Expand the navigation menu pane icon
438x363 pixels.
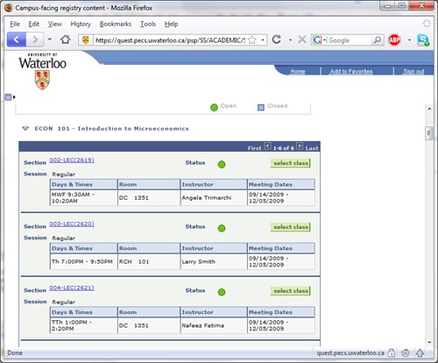coord(10,96)
